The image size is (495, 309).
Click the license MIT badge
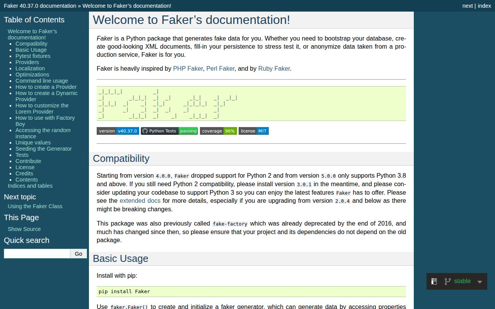(254, 131)
